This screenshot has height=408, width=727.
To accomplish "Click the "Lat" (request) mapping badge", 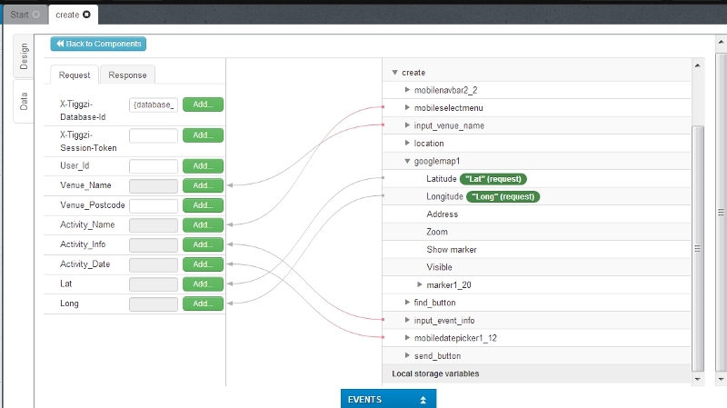I will 493,178.
